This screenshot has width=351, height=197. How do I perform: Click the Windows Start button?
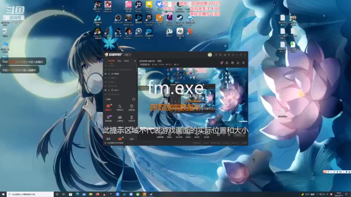(3, 194)
